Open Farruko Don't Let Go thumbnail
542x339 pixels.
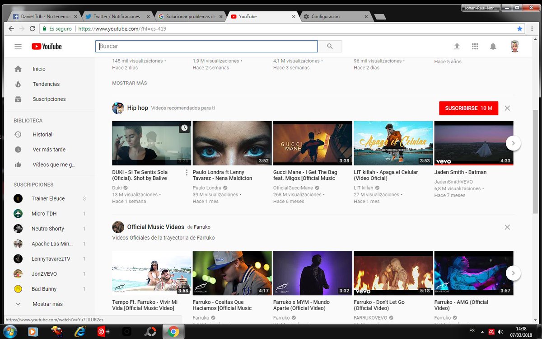[x=393, y=273]
